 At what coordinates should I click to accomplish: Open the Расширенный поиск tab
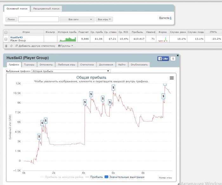click(x=46, y=9)
